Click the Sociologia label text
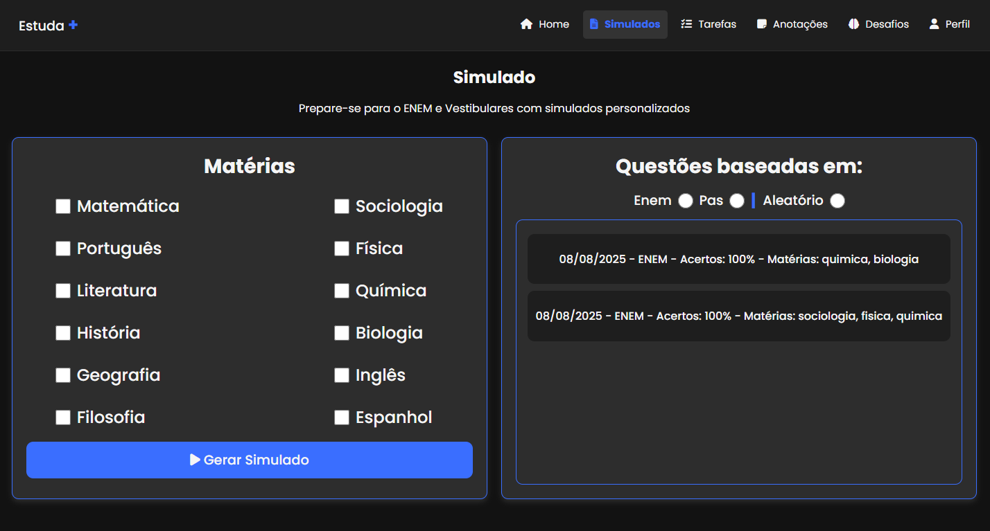990x531 pixels. click(399, 206)
